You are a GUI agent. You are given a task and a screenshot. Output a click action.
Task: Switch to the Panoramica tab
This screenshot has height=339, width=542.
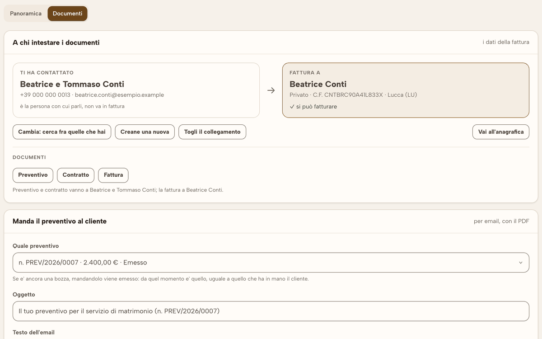click(26, 14)
